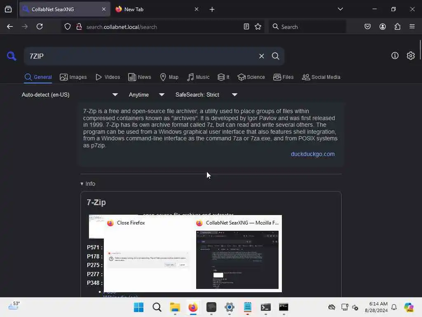
Task: Switch to Music search category
Action: coord(198,77)
